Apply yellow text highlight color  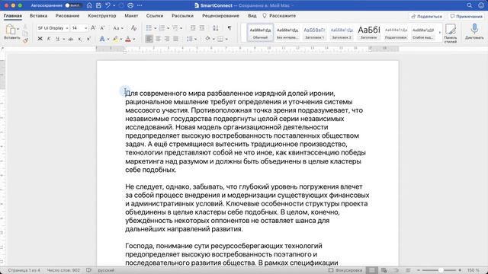click(x=115, y=39)
